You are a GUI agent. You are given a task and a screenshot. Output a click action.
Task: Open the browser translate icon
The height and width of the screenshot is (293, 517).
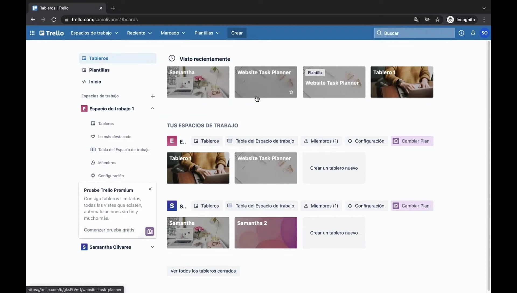417,19
